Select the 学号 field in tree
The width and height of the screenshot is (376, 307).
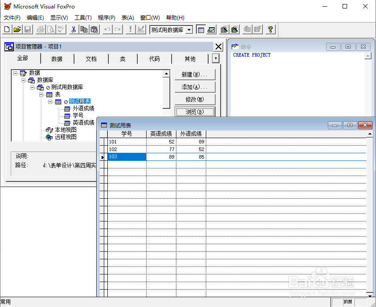78,115
